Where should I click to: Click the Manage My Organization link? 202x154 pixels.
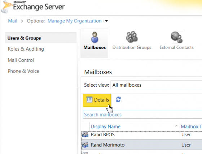point(75,21)
